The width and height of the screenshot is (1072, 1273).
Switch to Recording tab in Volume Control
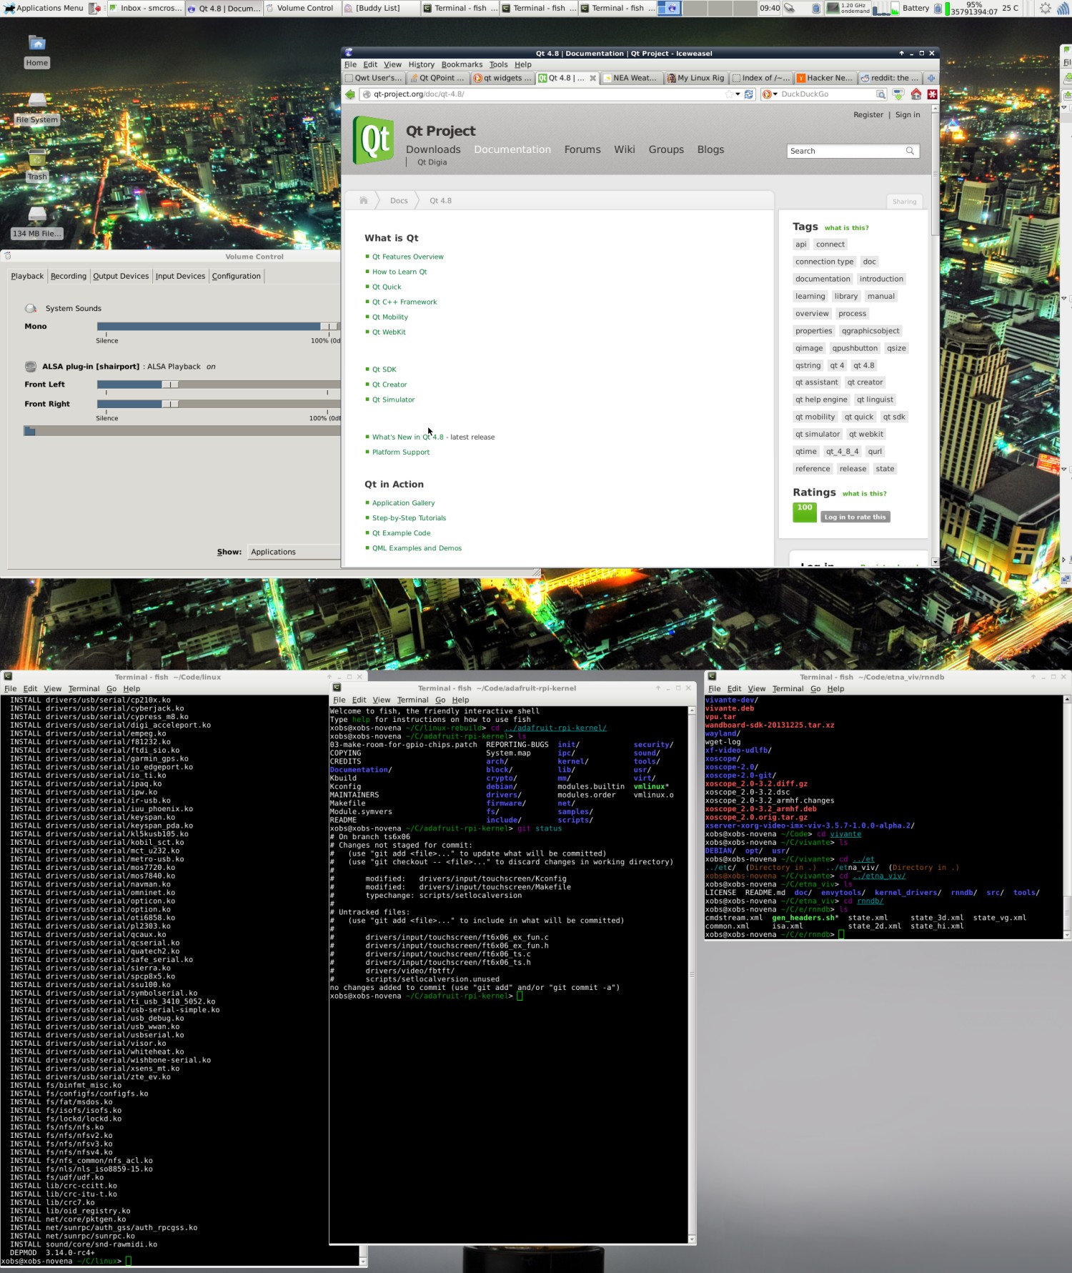click(x=69, y=276)
